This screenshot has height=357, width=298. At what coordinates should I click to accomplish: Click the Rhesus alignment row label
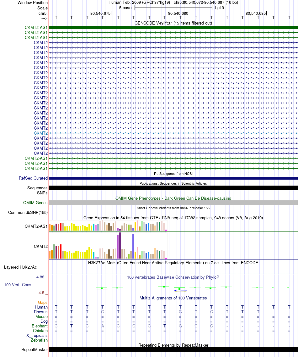pos(41,312)
